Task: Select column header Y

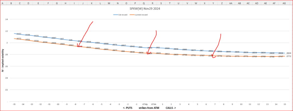Action: (213, 3)
